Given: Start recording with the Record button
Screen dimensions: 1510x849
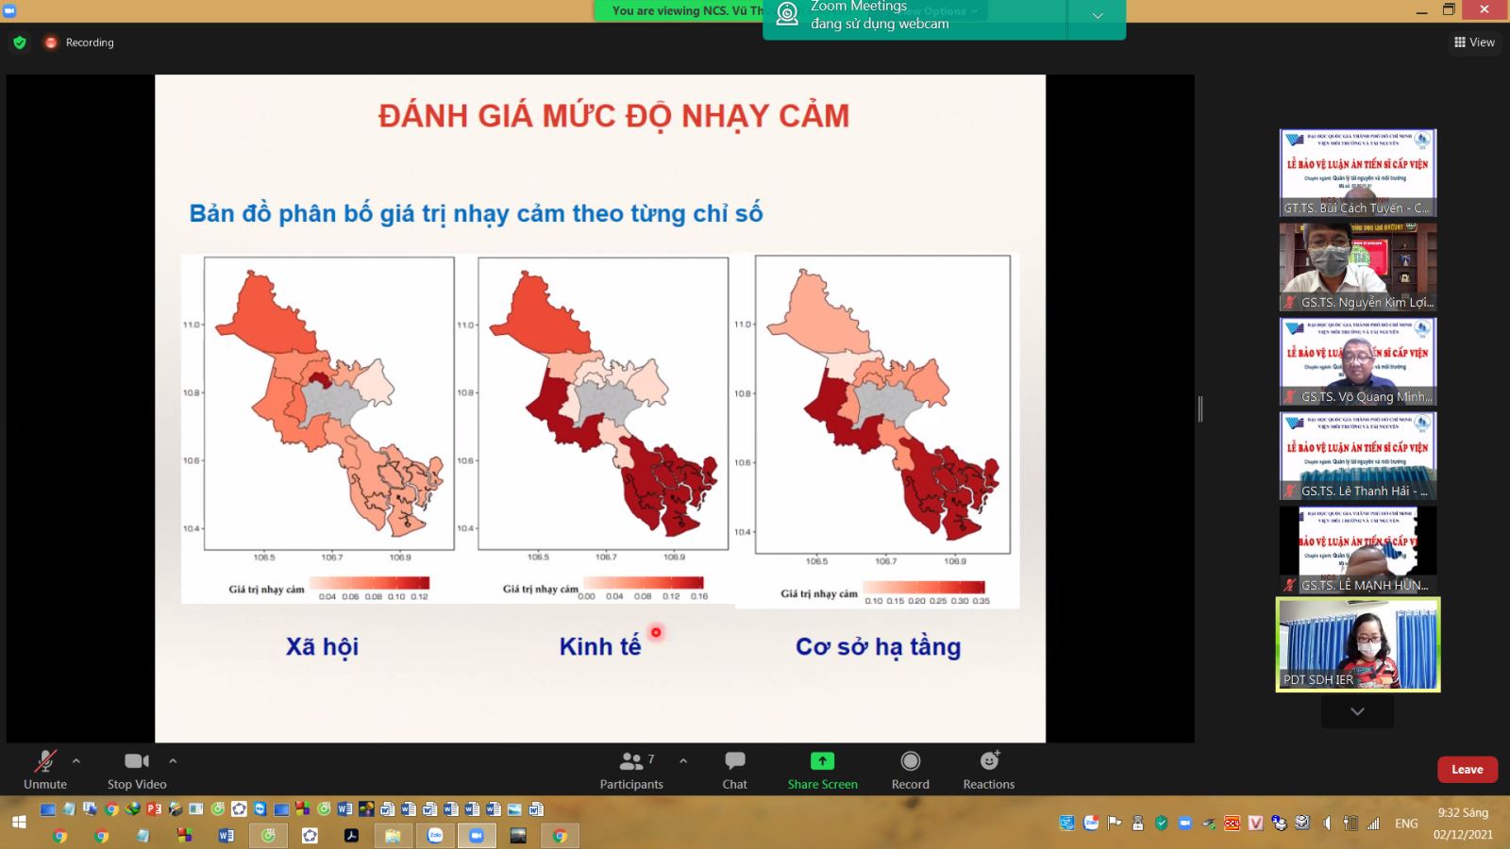Looking at the screenshot, I should 910,769.
